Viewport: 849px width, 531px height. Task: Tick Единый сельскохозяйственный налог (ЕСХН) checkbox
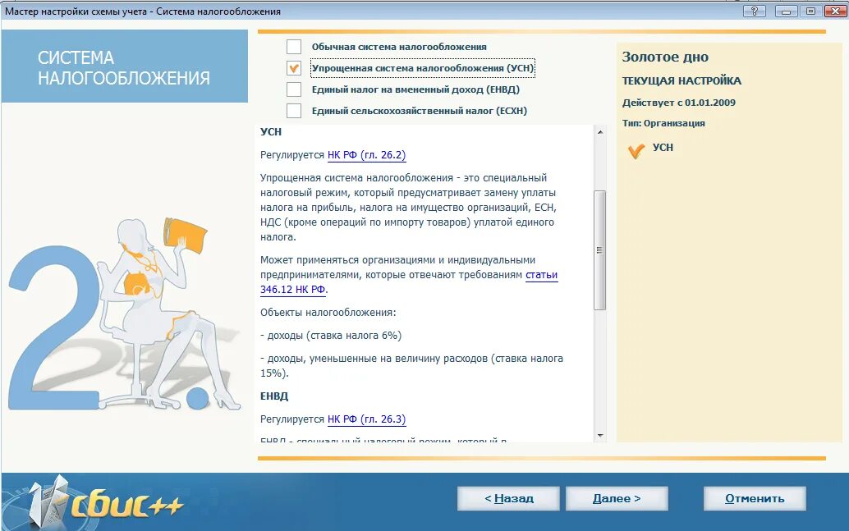[293, 111]
